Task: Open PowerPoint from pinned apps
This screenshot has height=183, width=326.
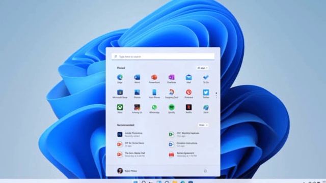Action: [154, 79]
